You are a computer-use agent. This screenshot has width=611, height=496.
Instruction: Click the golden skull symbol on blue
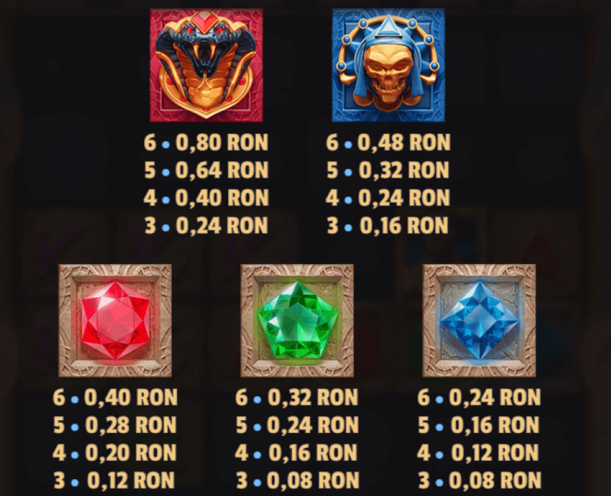click(x=388, y=65)
